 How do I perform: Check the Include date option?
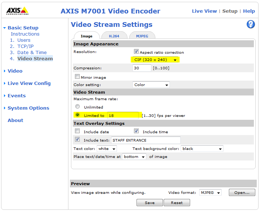pos(77,131)
